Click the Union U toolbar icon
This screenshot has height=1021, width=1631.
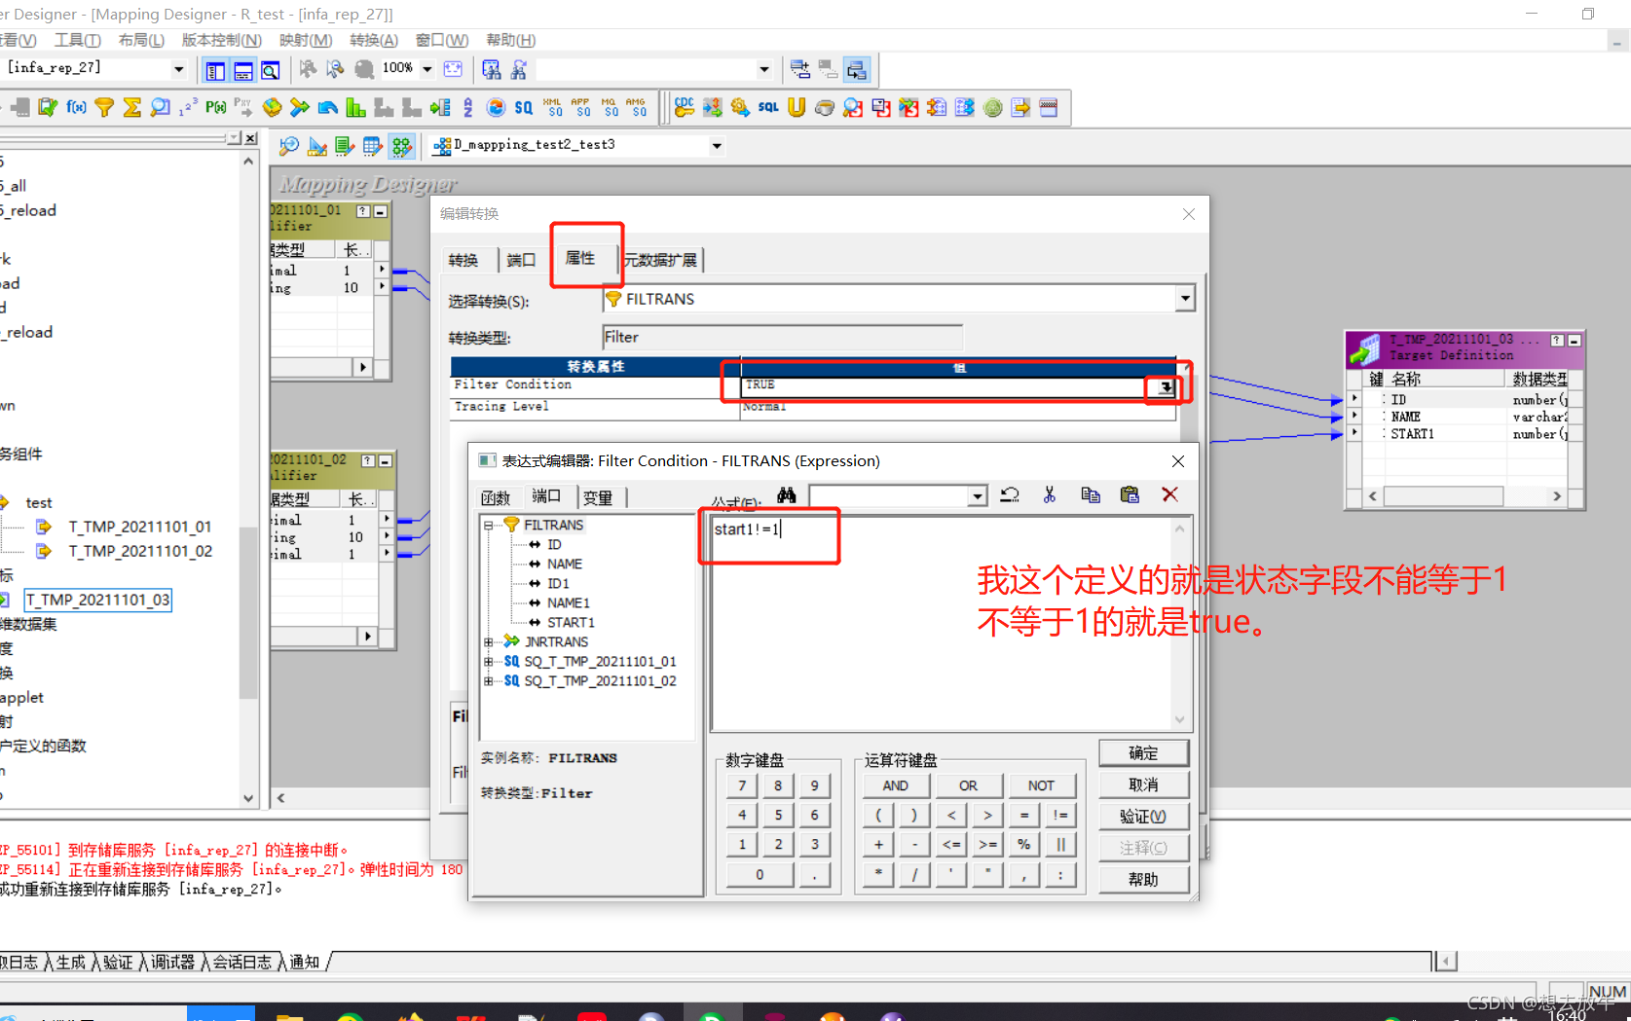tap(797, 107)
